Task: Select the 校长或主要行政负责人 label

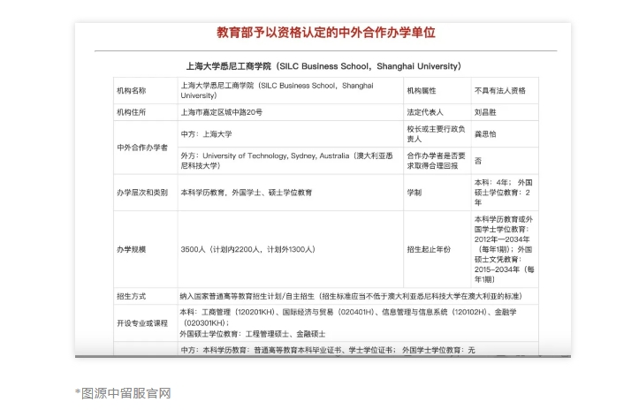Action: click(x=436, y=134)
